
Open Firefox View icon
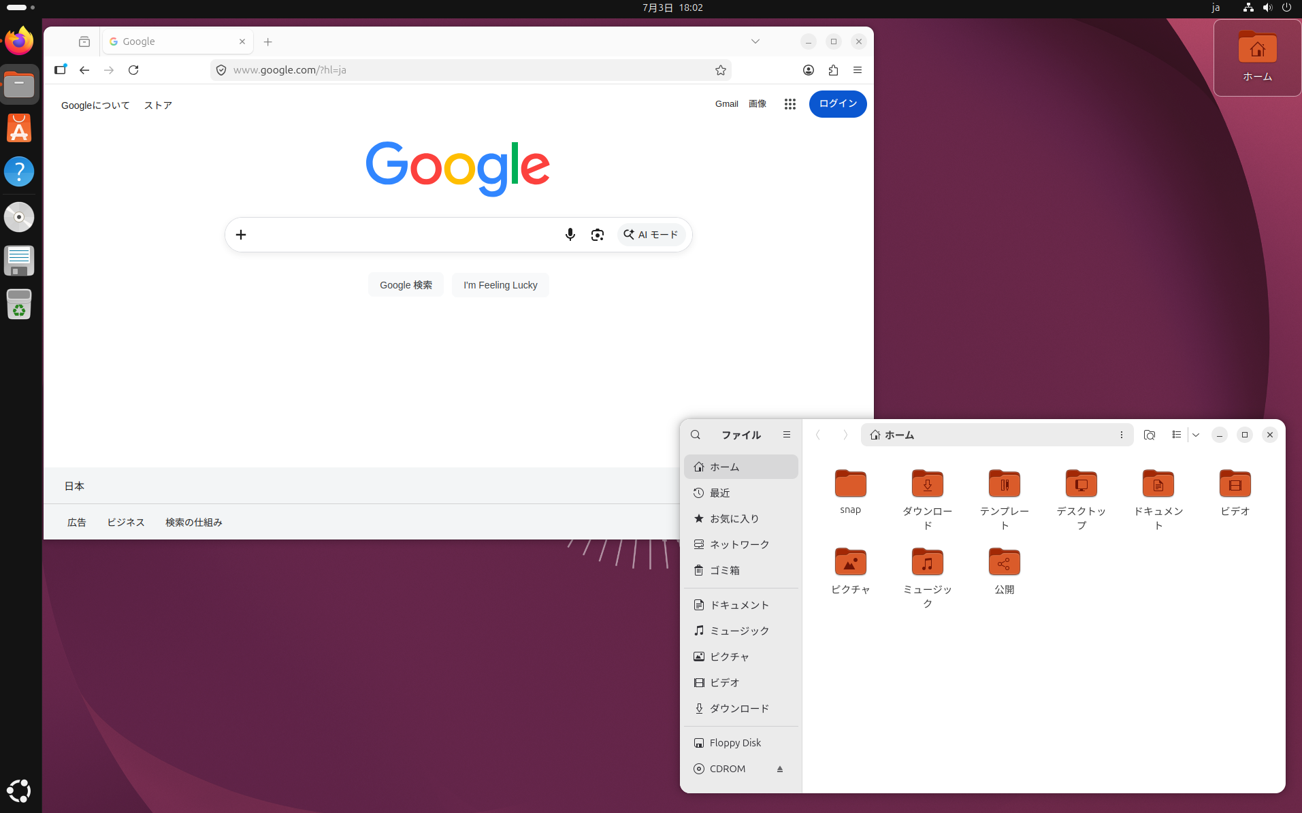84,42
